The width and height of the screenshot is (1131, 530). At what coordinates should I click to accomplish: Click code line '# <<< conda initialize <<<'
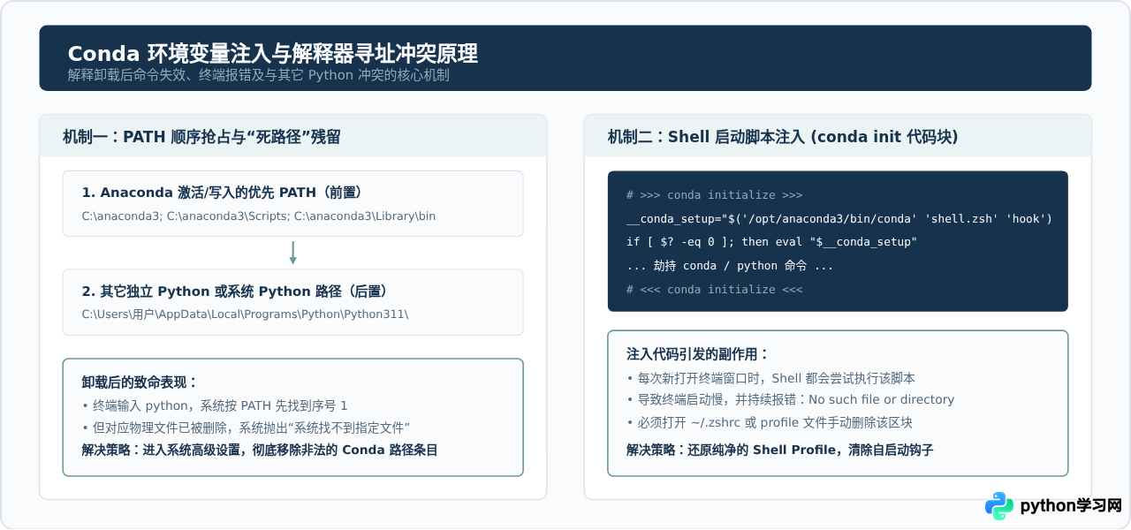click(x=714, y=290)
